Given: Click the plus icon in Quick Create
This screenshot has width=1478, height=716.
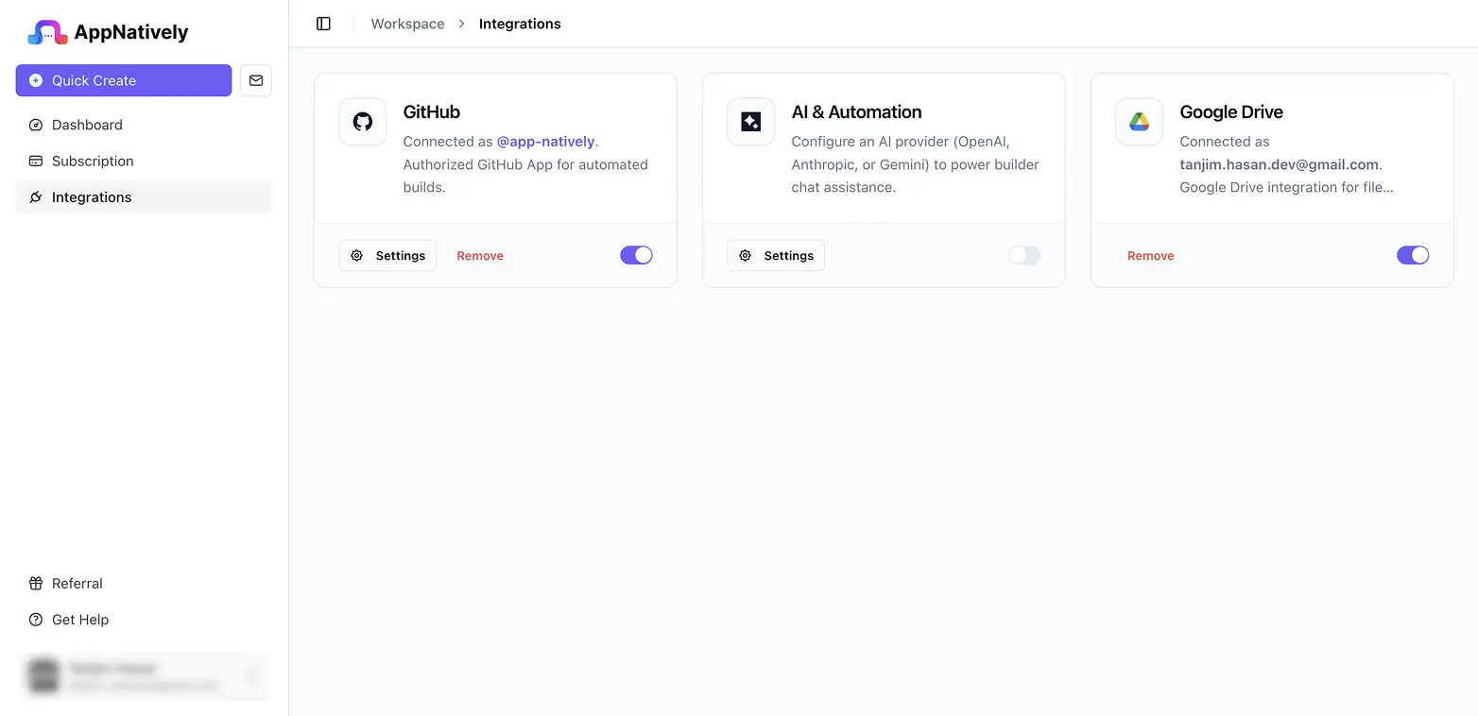Looking at the screenshot, I should click(x=36, y=80).
